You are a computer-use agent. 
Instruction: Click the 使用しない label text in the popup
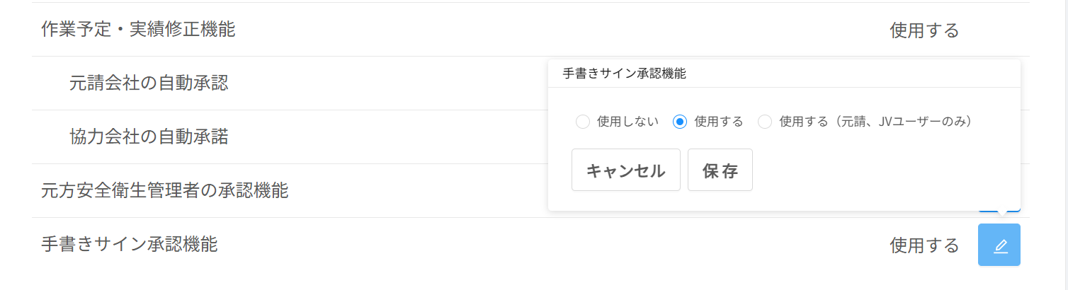[628, 122]
